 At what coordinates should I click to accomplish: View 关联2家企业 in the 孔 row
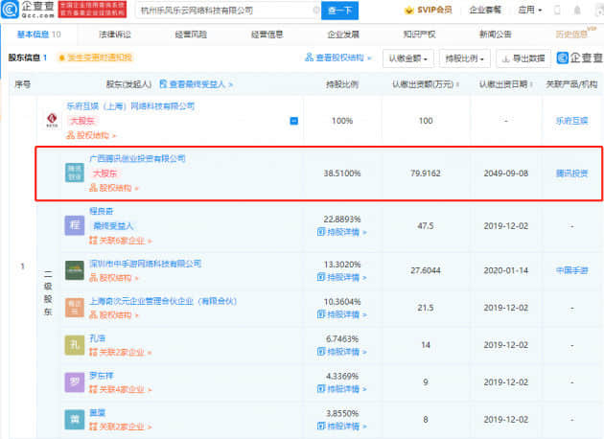[120, 353]
